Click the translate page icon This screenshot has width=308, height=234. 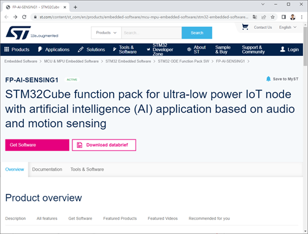point(255,17)
